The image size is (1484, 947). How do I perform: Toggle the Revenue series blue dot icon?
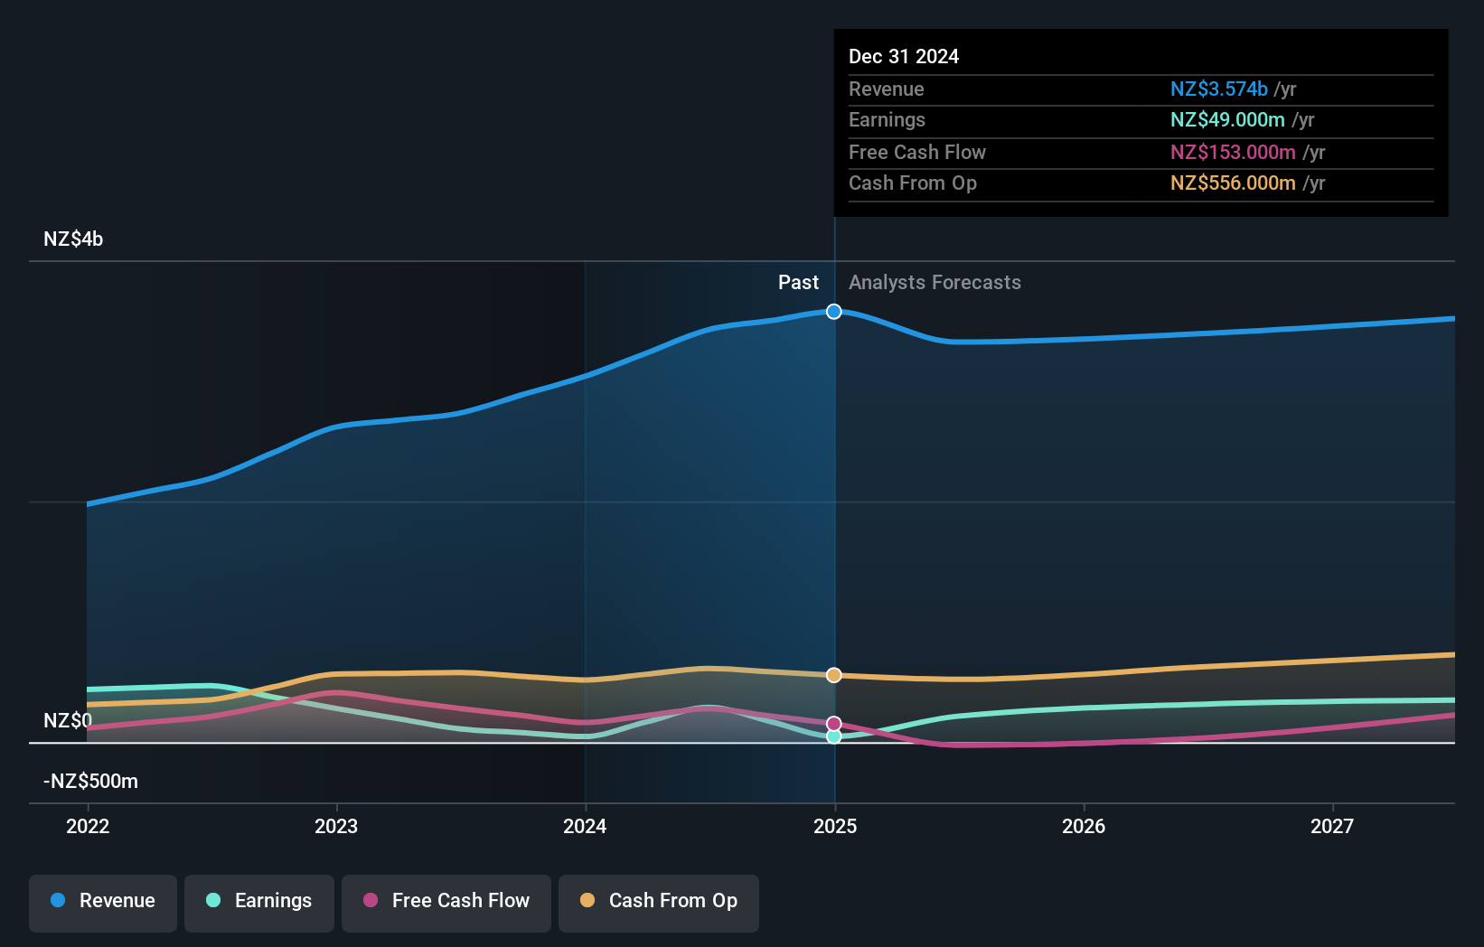pyautogui.click(x=58, y=900)
